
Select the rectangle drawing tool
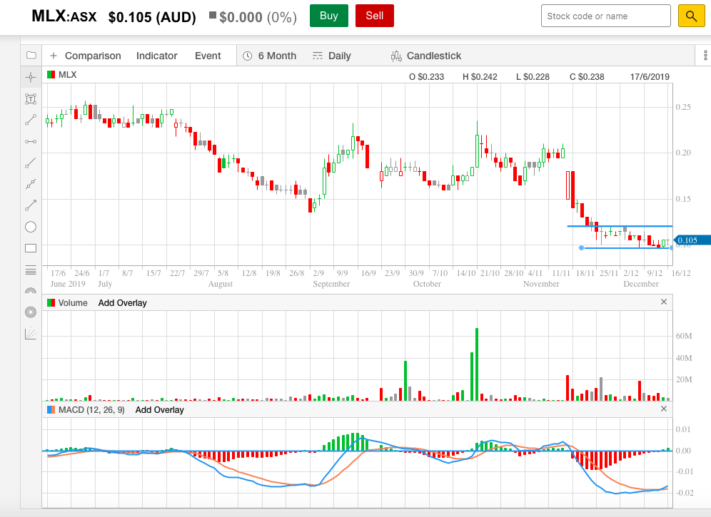click(31, 248)
